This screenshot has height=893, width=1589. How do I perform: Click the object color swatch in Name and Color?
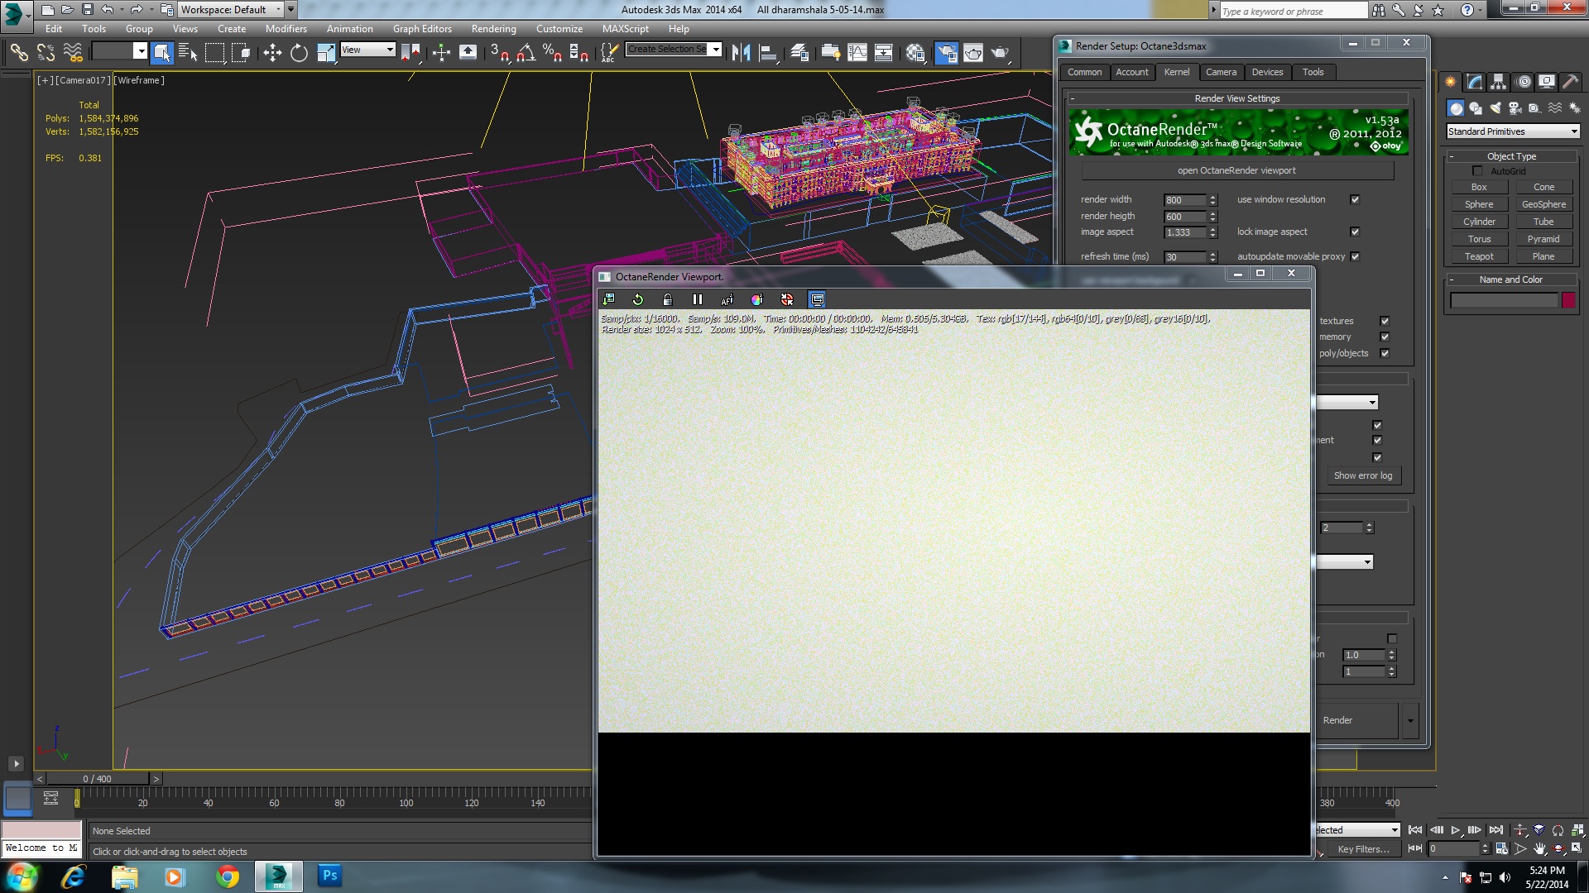click(x=1567, y=300)
